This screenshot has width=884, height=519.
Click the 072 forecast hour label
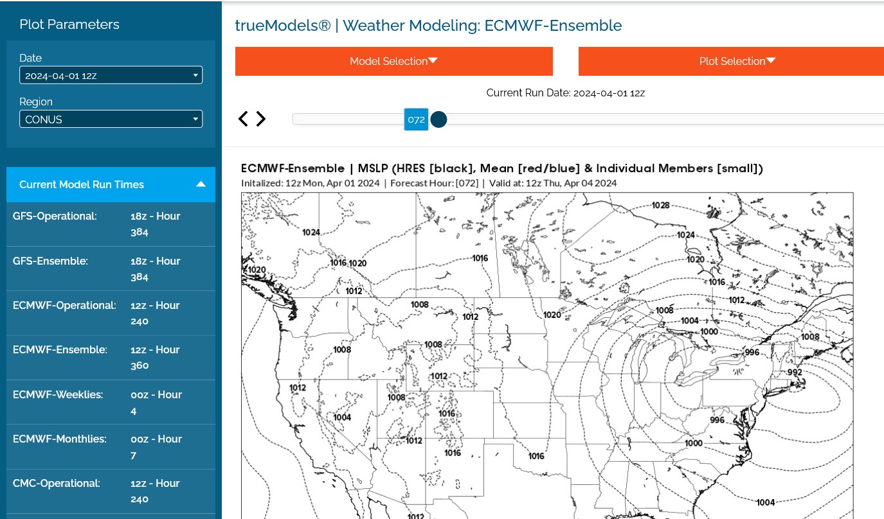tap(416, 119)
